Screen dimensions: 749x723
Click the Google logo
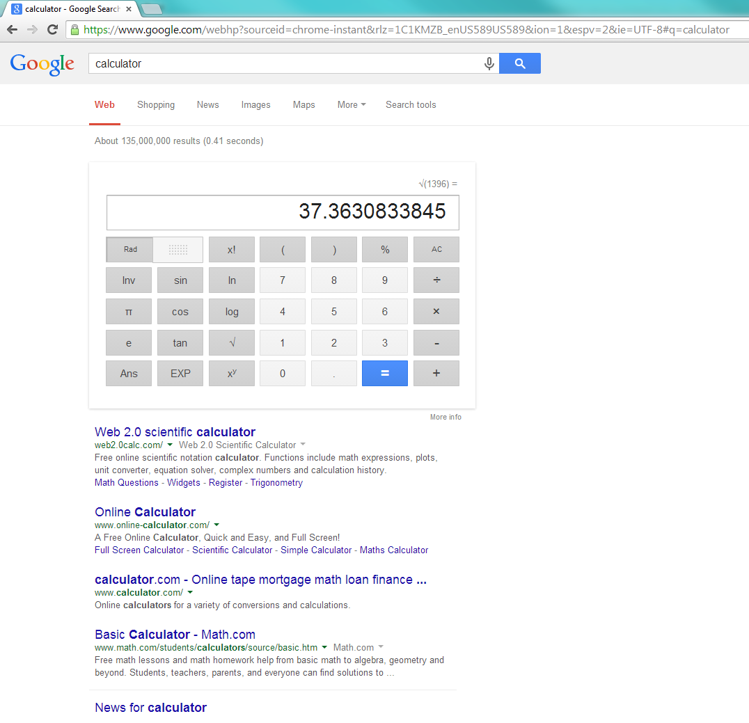coord(42,63)
